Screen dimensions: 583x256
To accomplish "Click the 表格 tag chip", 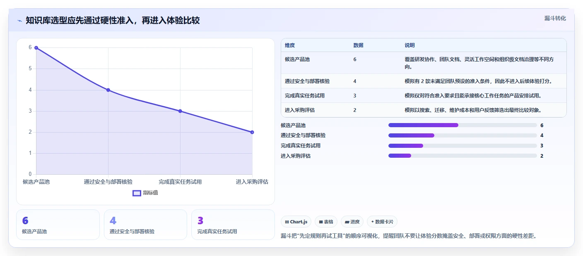I will [x=326, y=222].
